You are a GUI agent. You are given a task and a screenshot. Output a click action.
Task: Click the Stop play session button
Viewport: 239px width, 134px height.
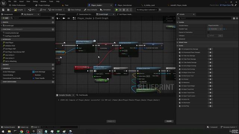(x=124, y=10)
